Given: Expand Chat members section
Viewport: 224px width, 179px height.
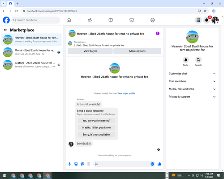Looking at the screenshot, I should tap(192, 81).
